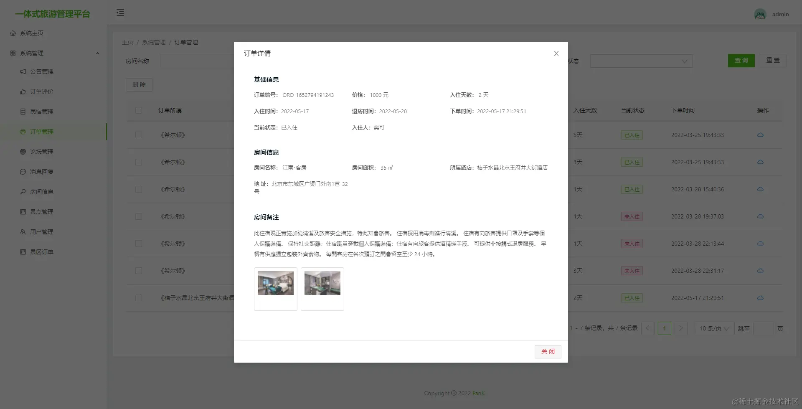The image size is (802, 409).
Task: Open 房间信息 in the sidebar
Action: coord(42,192)
